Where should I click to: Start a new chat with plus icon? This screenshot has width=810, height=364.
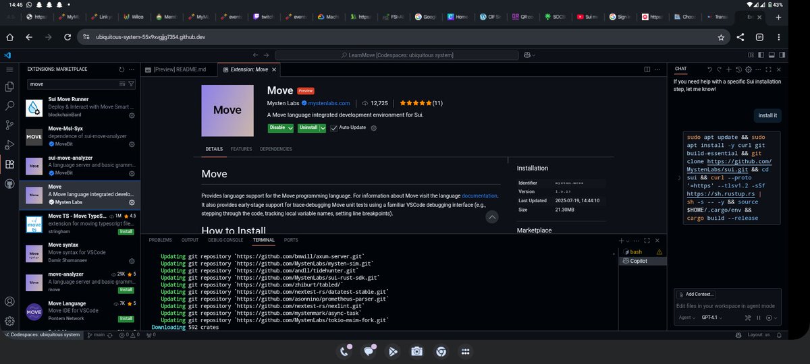(x=729, y=69)
